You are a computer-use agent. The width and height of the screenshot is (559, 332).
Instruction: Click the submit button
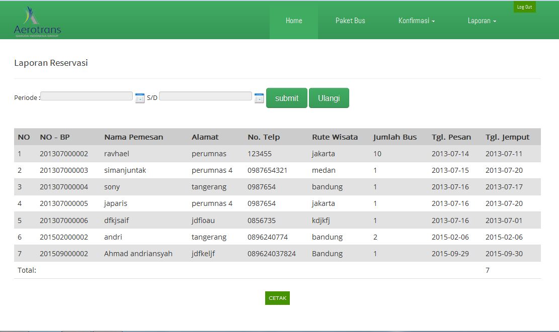point(286,98)
